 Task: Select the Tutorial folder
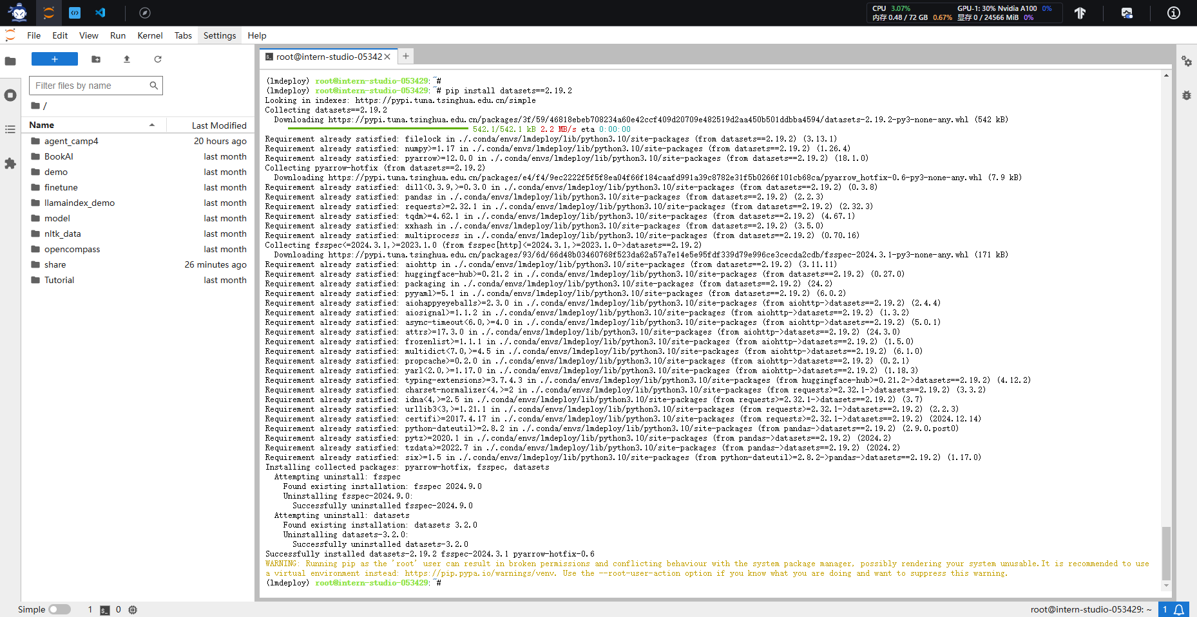click(x=138, y=280)
